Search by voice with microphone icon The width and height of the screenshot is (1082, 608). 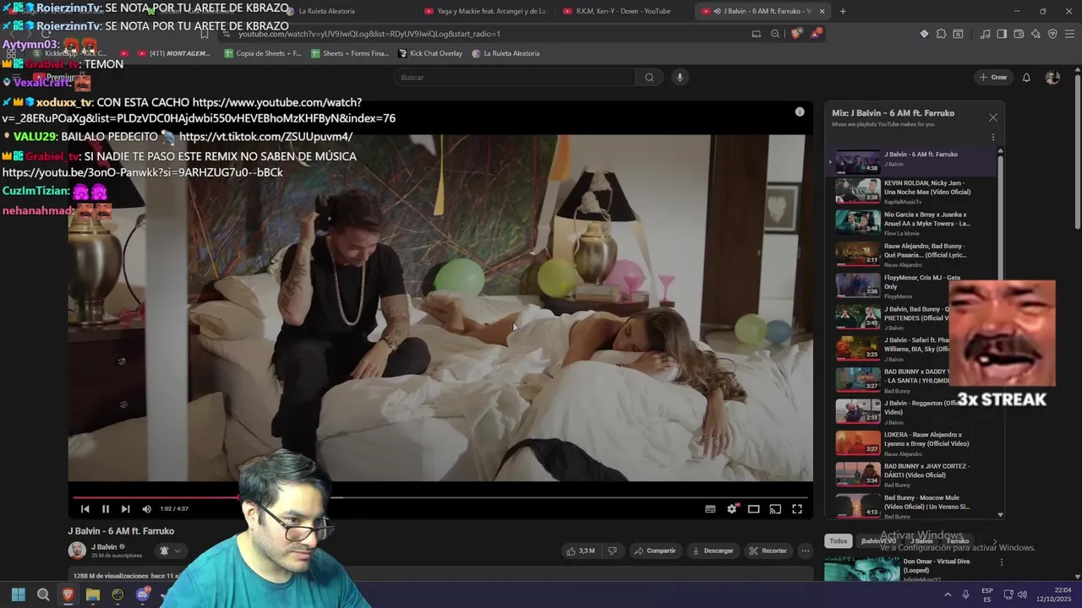point(679,77)
